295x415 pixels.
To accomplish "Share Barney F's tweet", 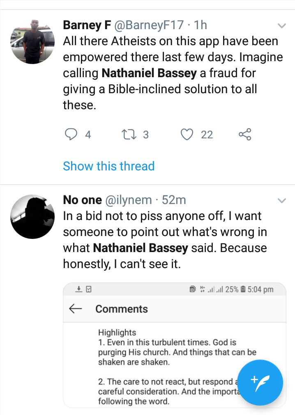I will coord(245,135).
